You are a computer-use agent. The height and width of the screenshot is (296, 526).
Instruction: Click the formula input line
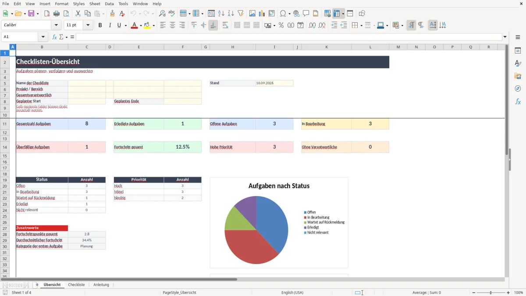[x=289, y=37]
